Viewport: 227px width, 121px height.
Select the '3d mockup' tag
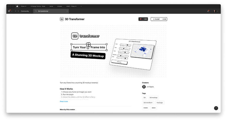tap(153, 97)
